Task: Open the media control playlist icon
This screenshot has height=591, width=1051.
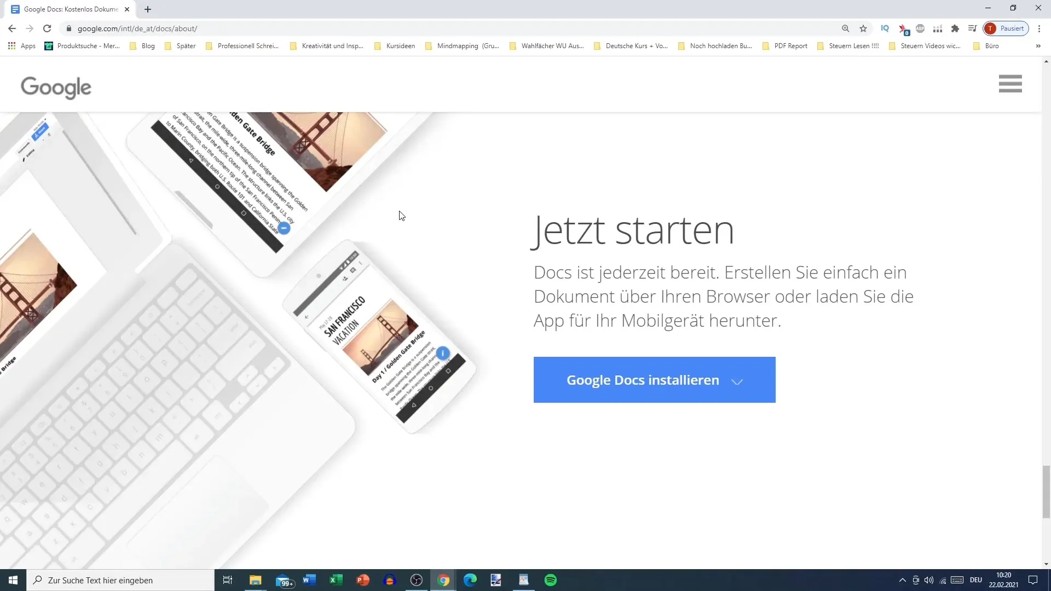Action: click(x=972, y=28)
